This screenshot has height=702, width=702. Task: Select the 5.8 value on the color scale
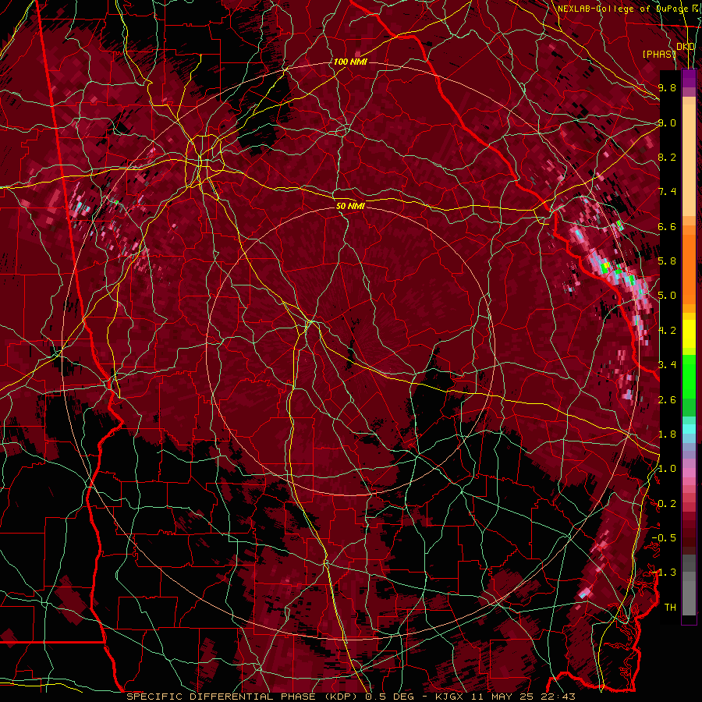click(667, 261)
